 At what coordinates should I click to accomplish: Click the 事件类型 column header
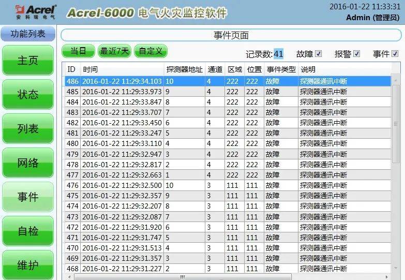(281, 69)
